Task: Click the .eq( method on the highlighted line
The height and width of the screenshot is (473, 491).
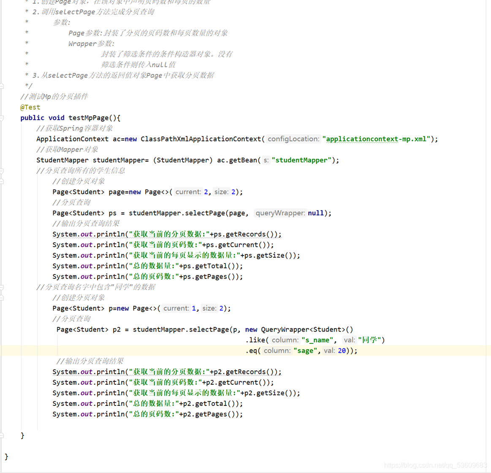Action: 253,351
